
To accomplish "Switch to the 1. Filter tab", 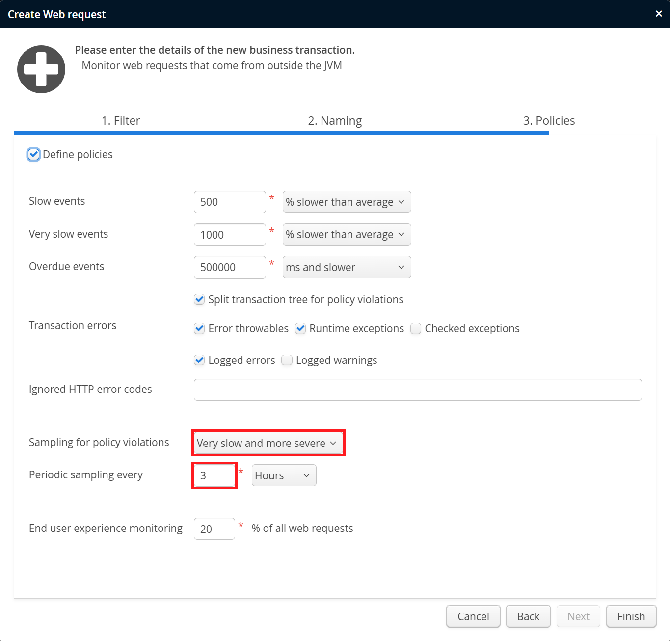I will pos(121,121).
